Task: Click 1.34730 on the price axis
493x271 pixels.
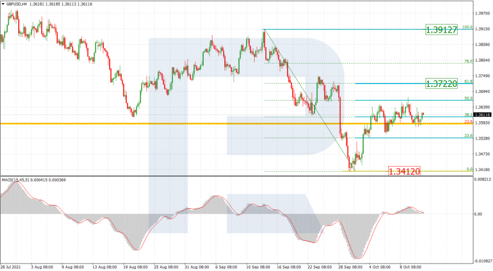Action: click(483, 154)
